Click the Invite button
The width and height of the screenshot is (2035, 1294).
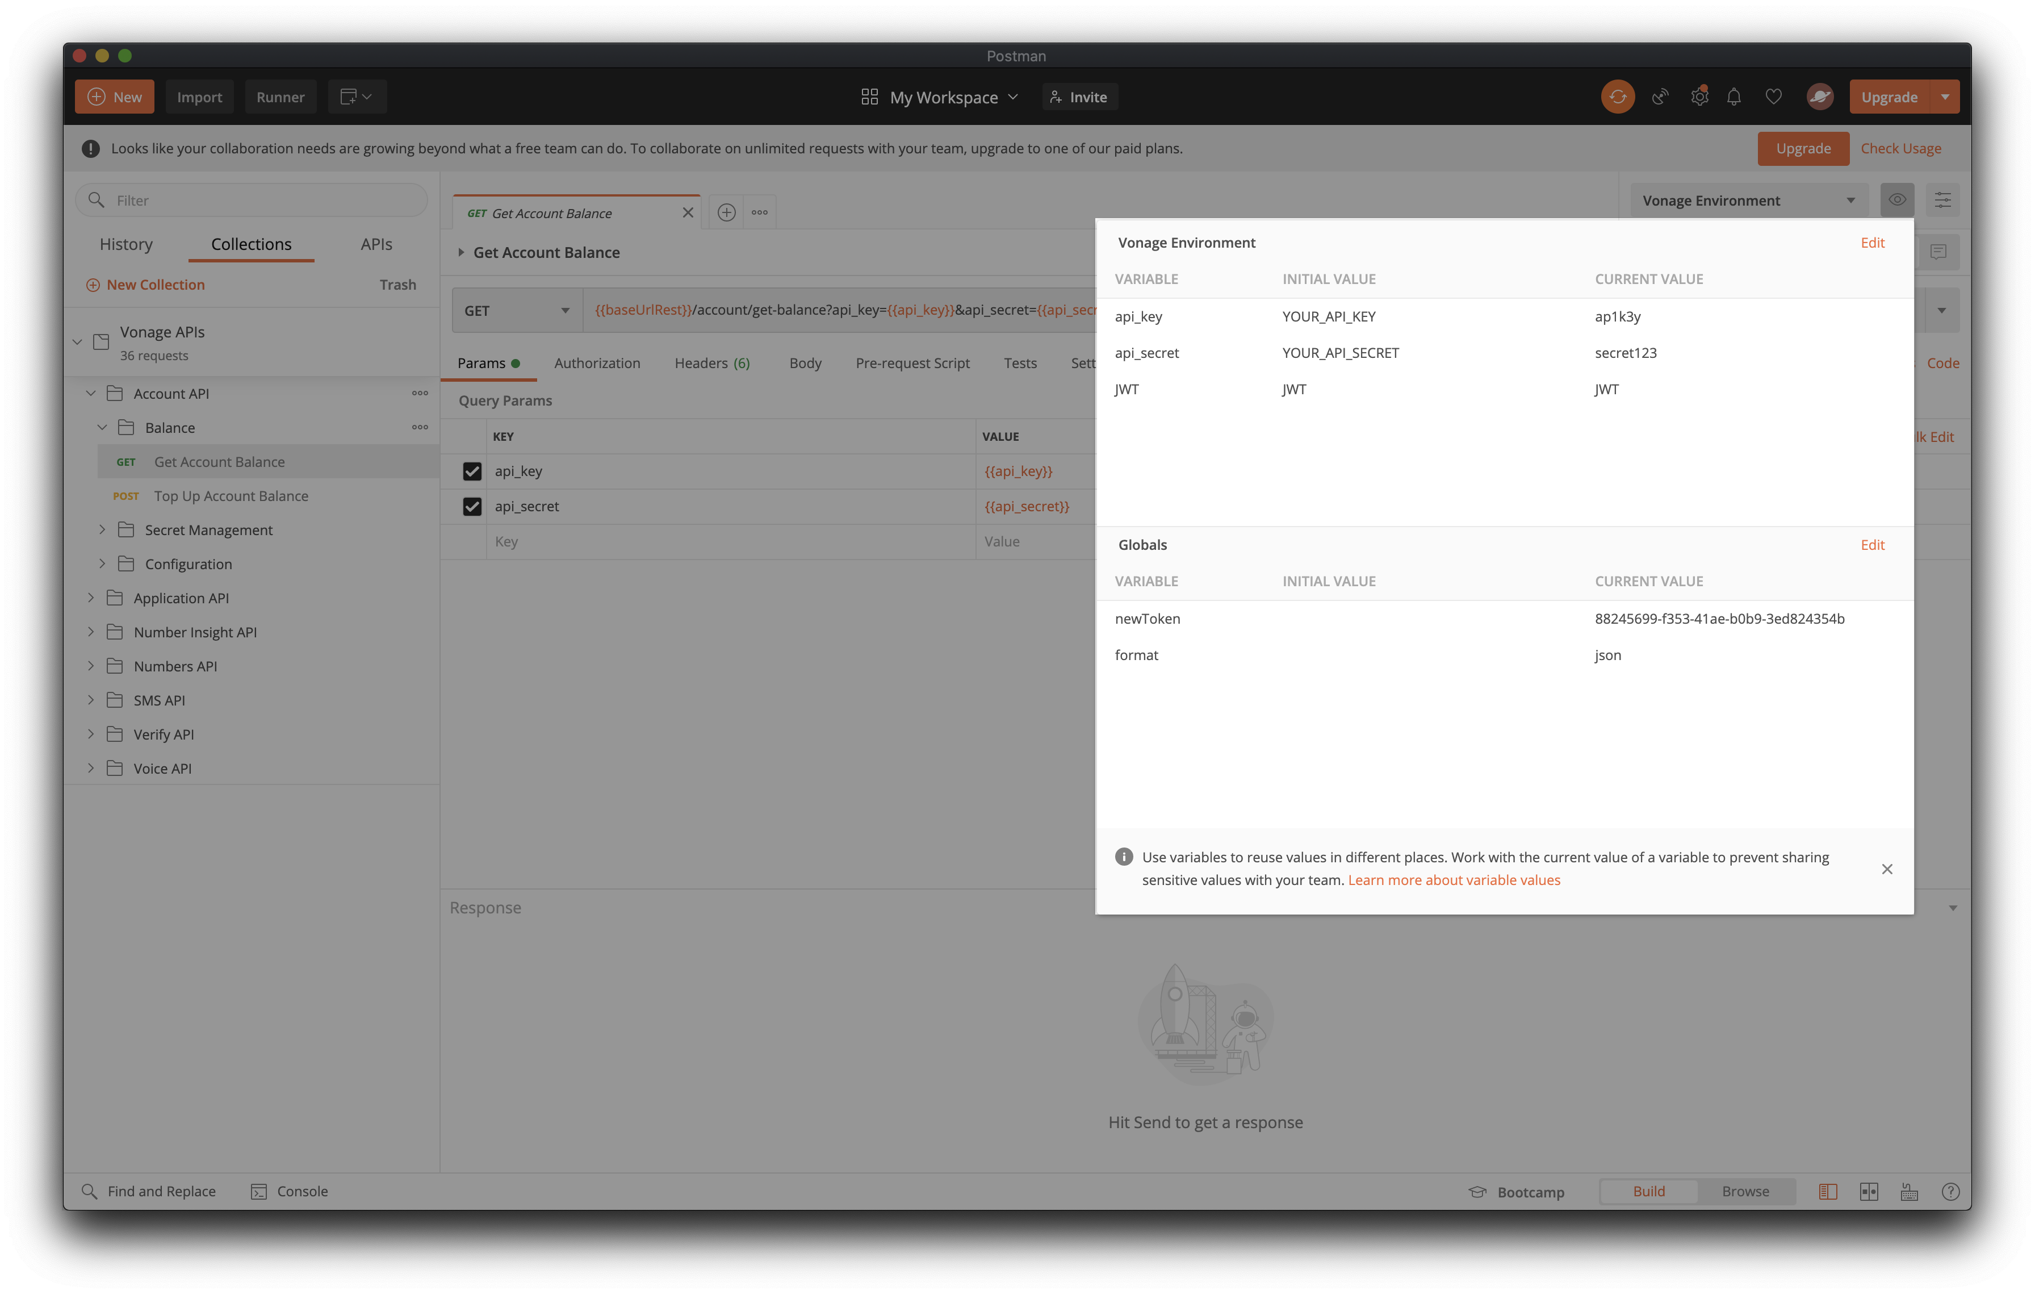pyautogui.click(x=1079, y=97)
